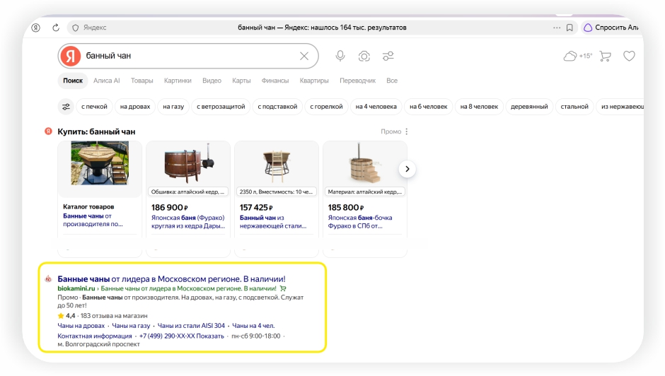Toggle the 'с подставкой' filter chip

coord(277,107)
